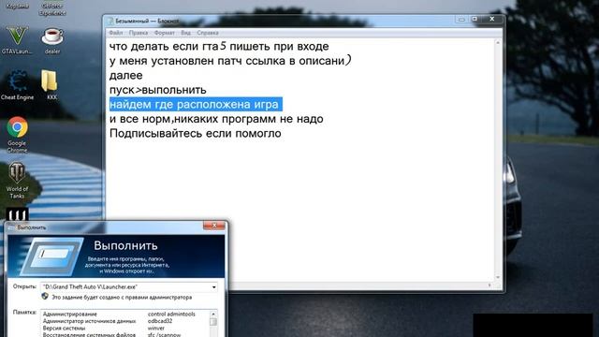Launch Cheat Engine from desktop
599x337 pixels.
17,85
